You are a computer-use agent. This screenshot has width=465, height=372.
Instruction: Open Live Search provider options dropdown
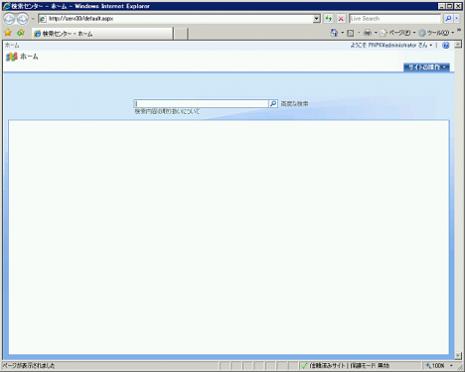pos(457,19)
